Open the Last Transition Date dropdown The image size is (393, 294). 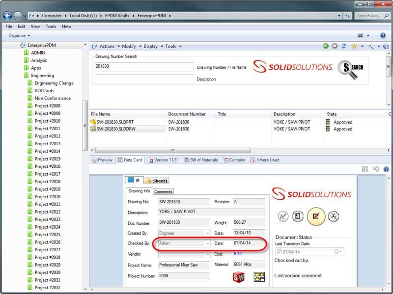click(340, 251)
